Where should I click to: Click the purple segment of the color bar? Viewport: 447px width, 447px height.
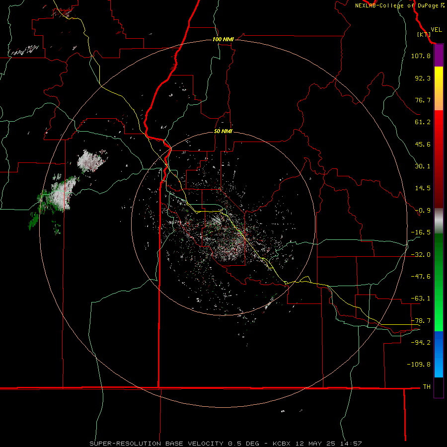[439, 56]
